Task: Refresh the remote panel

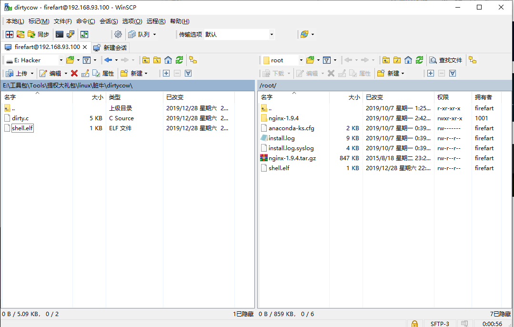Action: tap(419, 60)
